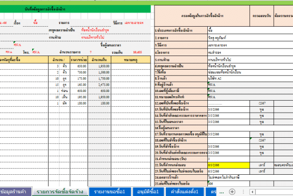Select the วัสดุ ครุภัณฑ์ value cell
Viewport: 293px width, 196px height.
pos(250,38)
